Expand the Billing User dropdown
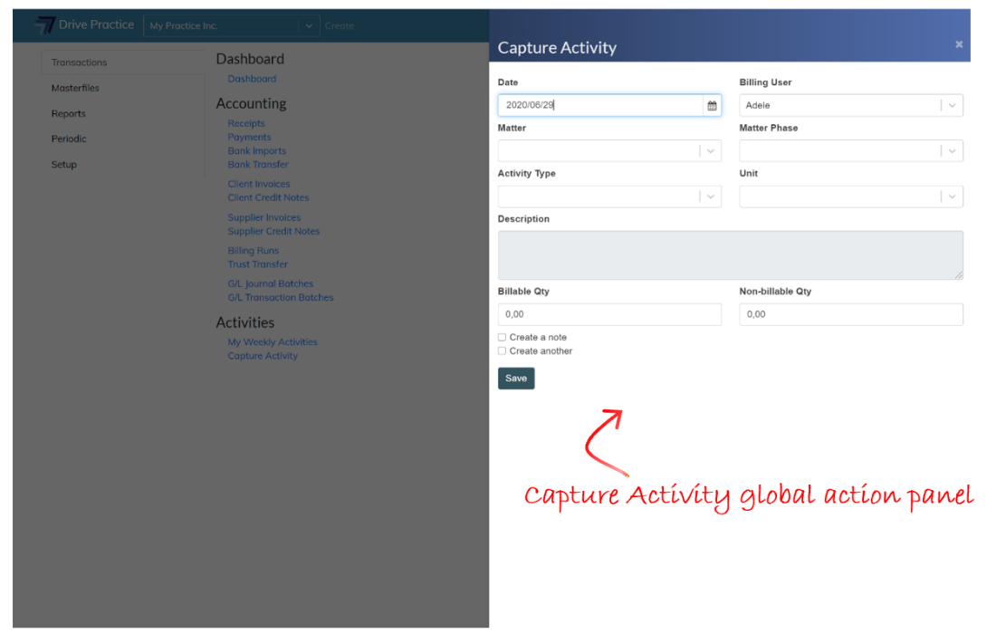This screenshot has height=643, width=996. tap(952, 106)
